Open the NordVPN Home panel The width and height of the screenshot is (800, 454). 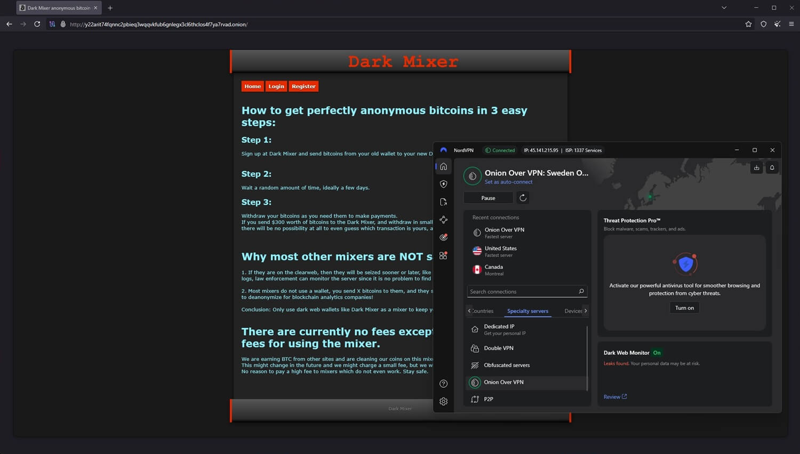443,166
